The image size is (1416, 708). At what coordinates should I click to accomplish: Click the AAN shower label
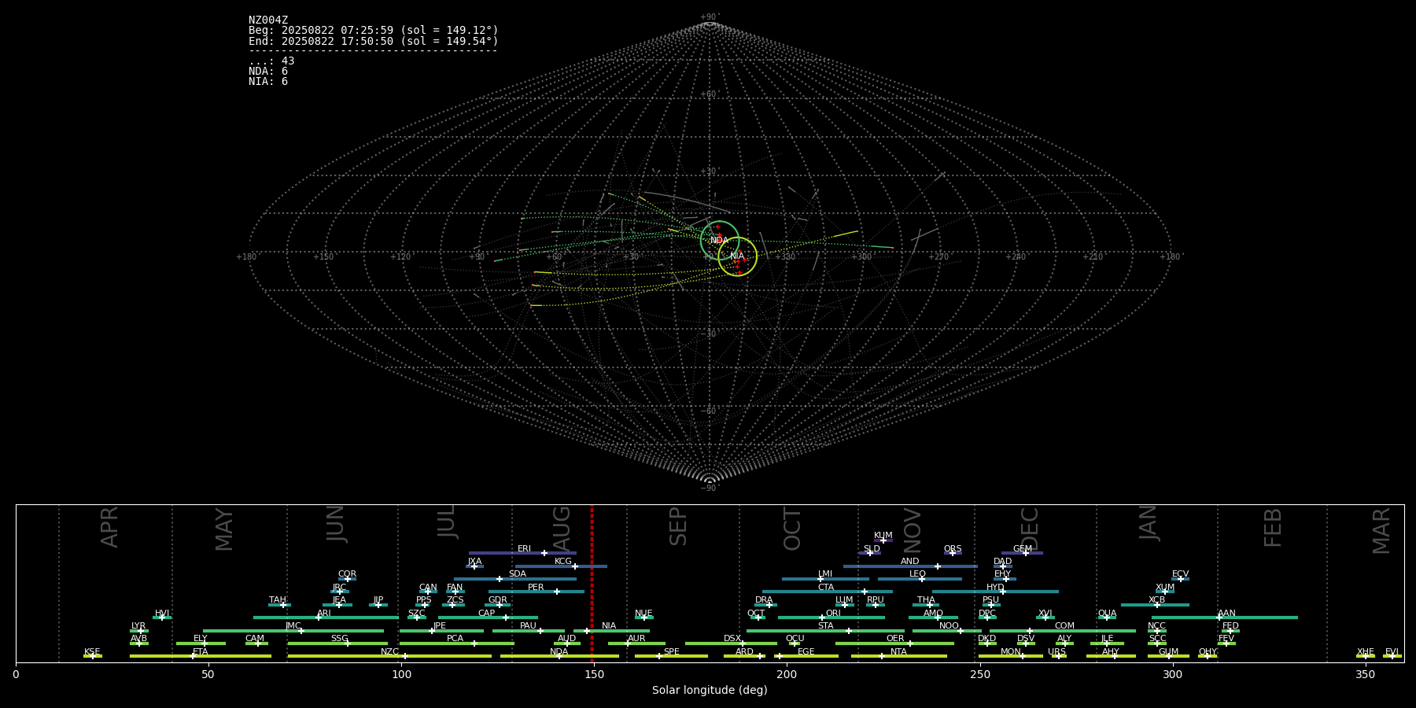coord(1226,614)
